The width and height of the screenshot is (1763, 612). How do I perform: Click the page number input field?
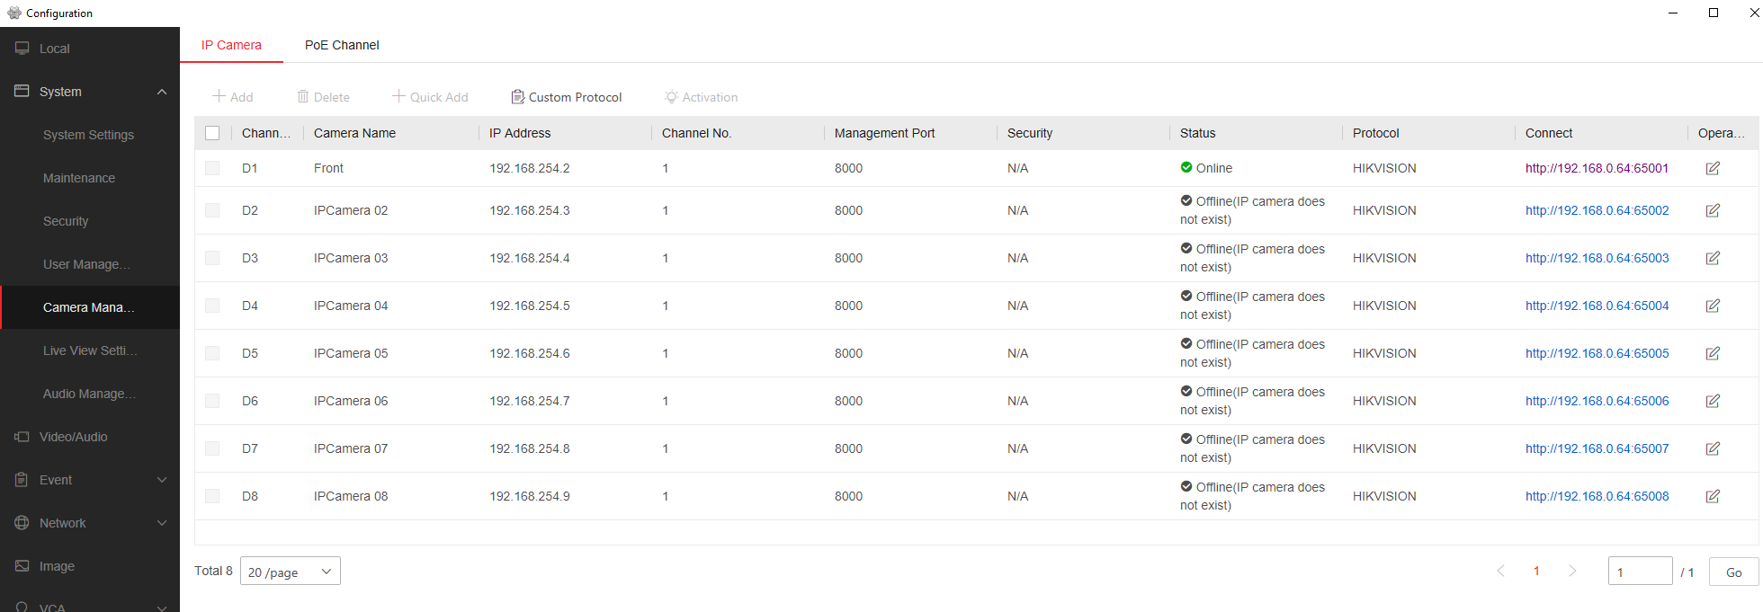[x=1639, y=572]
